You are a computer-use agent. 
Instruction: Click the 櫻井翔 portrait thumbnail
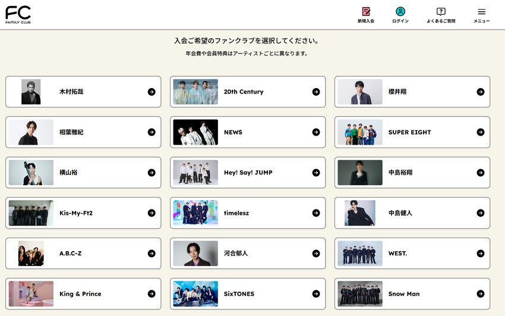click(360, 92)
